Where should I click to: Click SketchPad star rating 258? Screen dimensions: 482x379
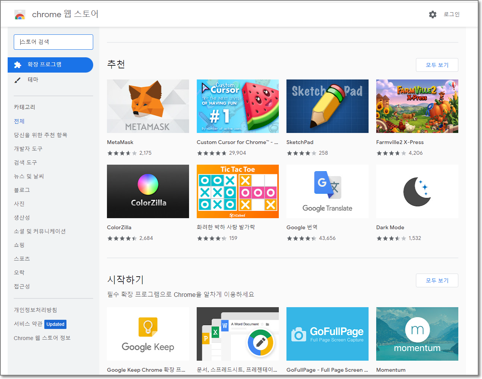307,153
